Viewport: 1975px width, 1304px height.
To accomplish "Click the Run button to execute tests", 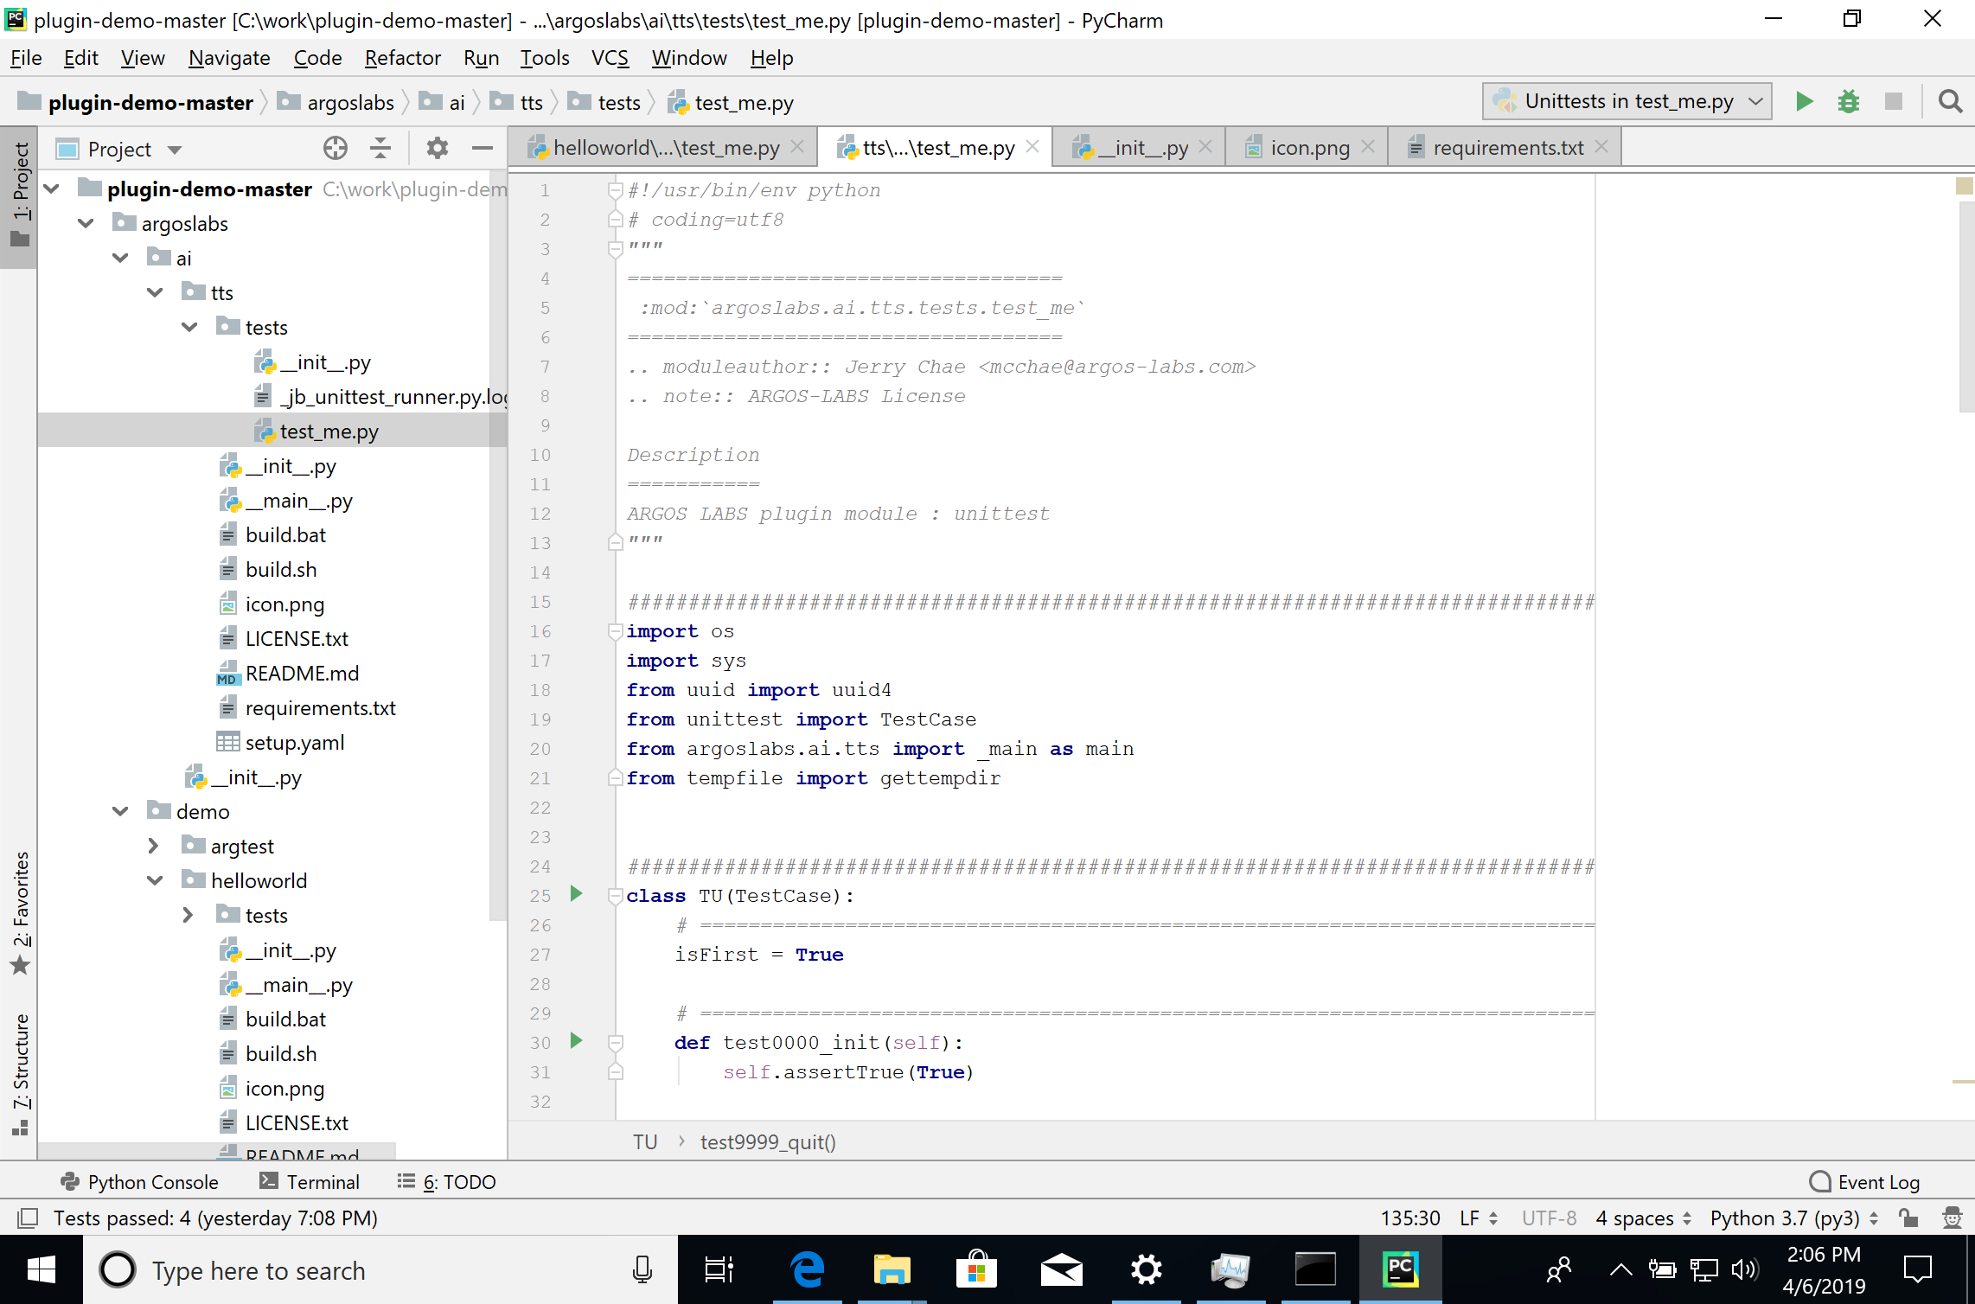I will [x=1805, y=102].
